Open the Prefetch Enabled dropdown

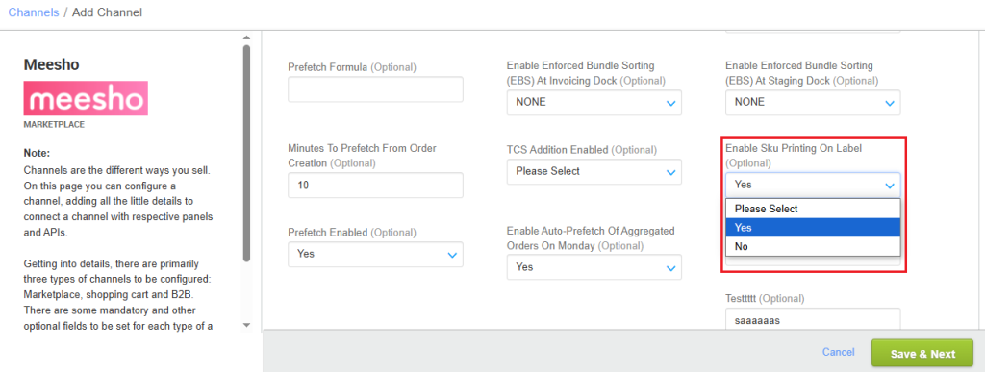376,254
